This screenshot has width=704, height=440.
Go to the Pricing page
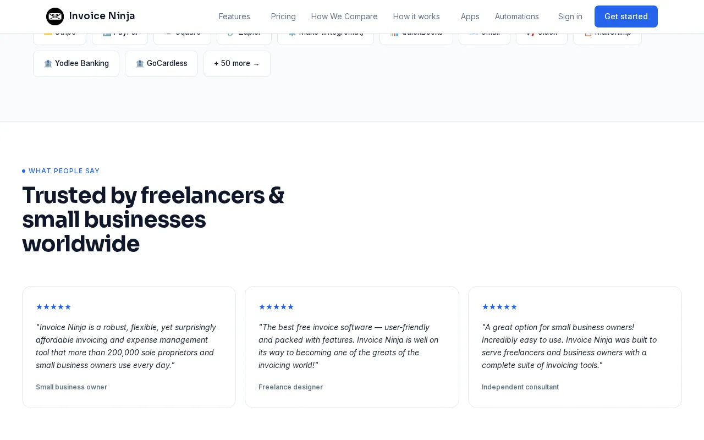point(283,16)
